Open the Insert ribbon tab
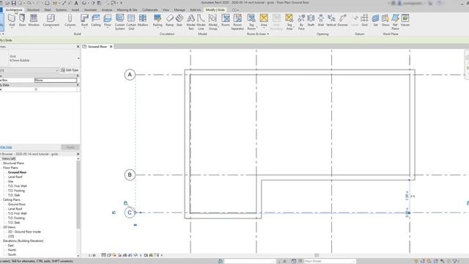 pos(75,10)
